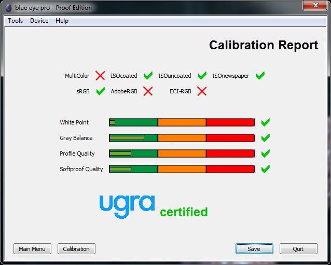Click the 'AdobeRGB' label
The image size is (331, 265).
tap(124, 91)
